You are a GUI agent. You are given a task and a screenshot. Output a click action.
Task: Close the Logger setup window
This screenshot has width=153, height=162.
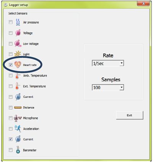[x=143, y=3]
